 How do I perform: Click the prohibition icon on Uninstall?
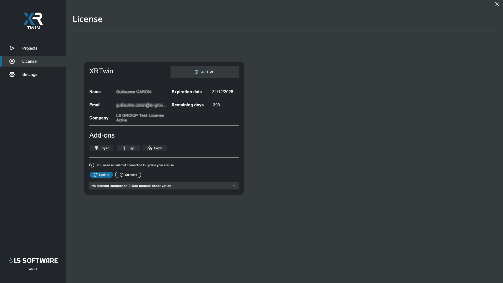click(122, 175)
